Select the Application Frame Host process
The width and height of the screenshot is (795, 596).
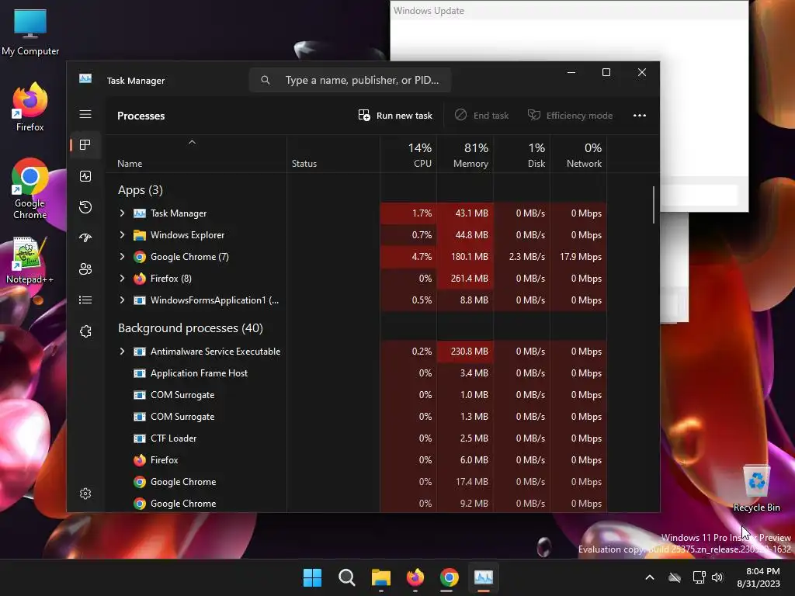pyautogui.click(x=356, y=373)
